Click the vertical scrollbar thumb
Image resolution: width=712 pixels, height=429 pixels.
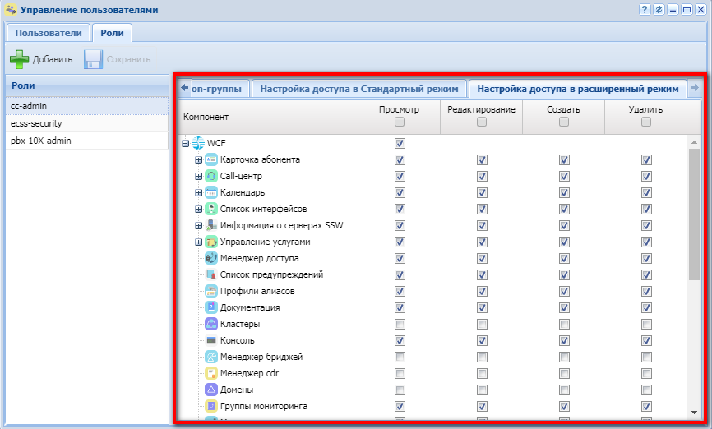point(695,214)
